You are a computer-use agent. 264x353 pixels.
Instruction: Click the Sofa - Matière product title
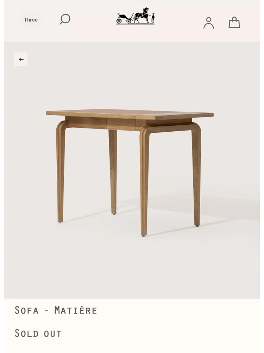point(56,310)
